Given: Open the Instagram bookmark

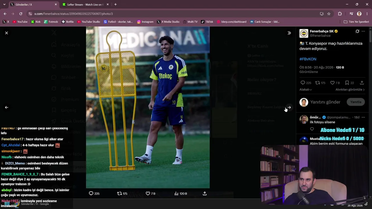Looking at the screenshot, I should click(145, 22).
